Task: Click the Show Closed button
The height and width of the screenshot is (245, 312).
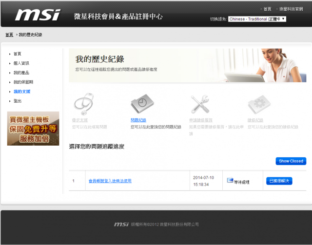Action: coord(291,161)
